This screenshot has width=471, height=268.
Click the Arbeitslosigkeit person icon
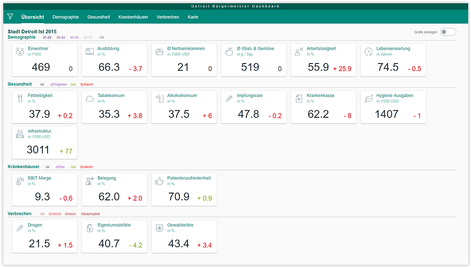pyautogui.click(x=299, y=52)
